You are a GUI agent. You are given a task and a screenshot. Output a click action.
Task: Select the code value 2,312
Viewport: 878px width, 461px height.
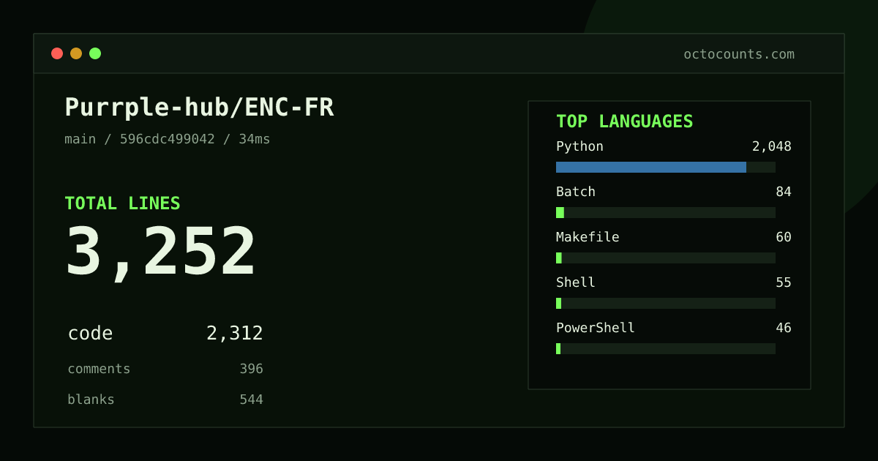[234, 334]
